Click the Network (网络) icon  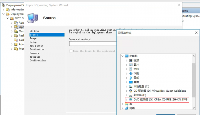126,108
